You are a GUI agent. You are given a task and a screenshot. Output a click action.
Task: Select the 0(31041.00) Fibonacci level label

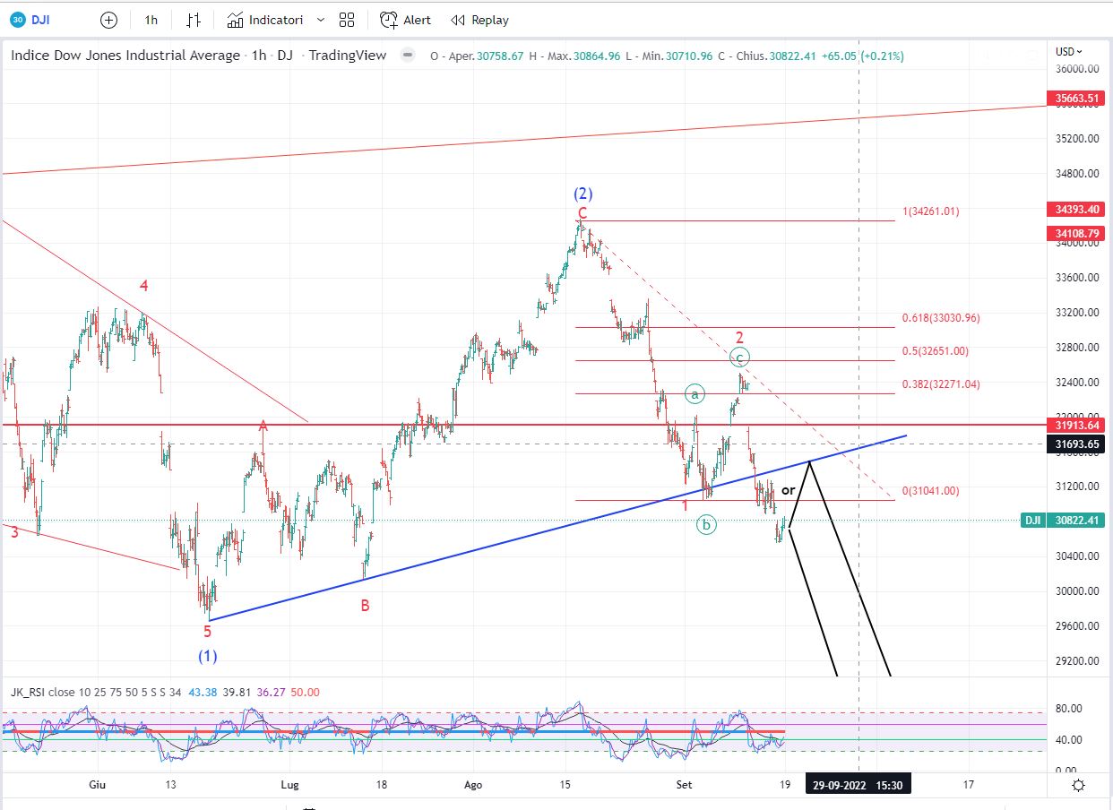pyautogui.click(x=930, y=491)
